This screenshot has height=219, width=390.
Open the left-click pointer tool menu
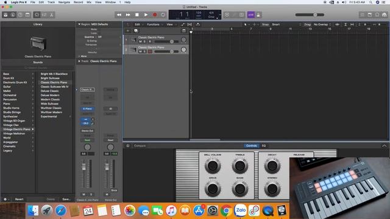point(246,24)
